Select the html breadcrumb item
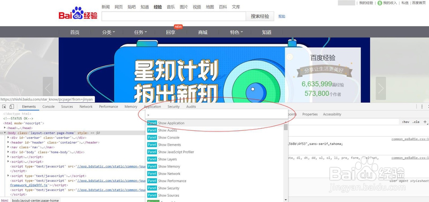 (x=5, y=200)
